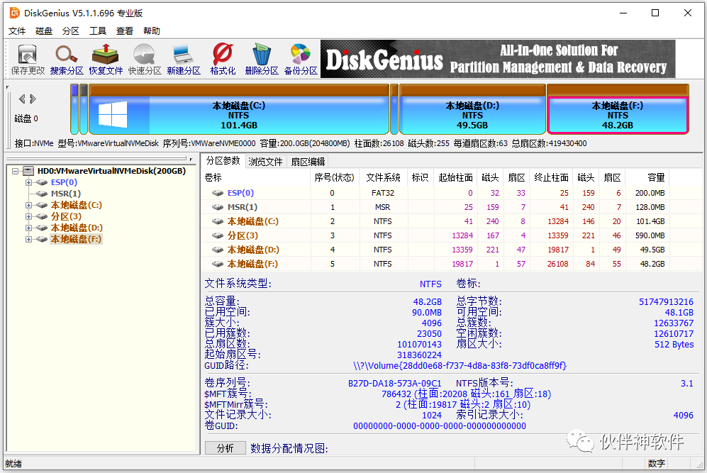Click the DiskGenius banner advertisement
The height and width of the screenshot is (473, 707).
[498, 59]
